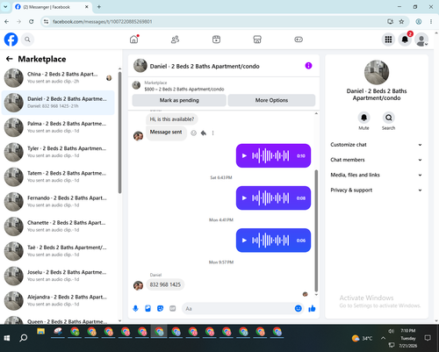The width and height of the screenshot is (439, 352).
Task: Choose a GIF from the composer
Action: pos(173,308)
